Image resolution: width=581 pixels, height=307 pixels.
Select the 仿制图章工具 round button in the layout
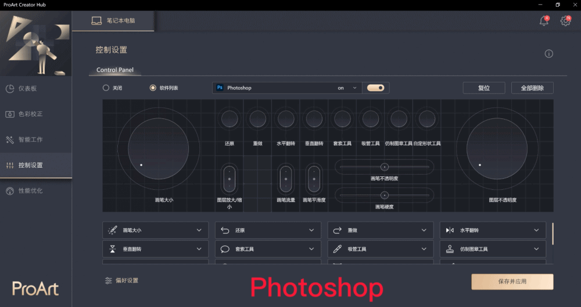(399, 119)
